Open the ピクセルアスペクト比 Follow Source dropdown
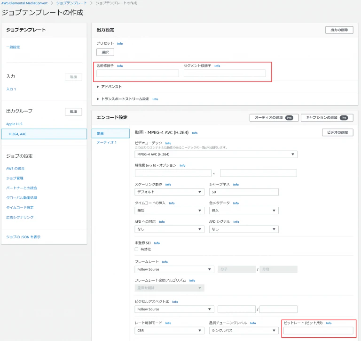 pyautogui.click(x=174, y=309)
